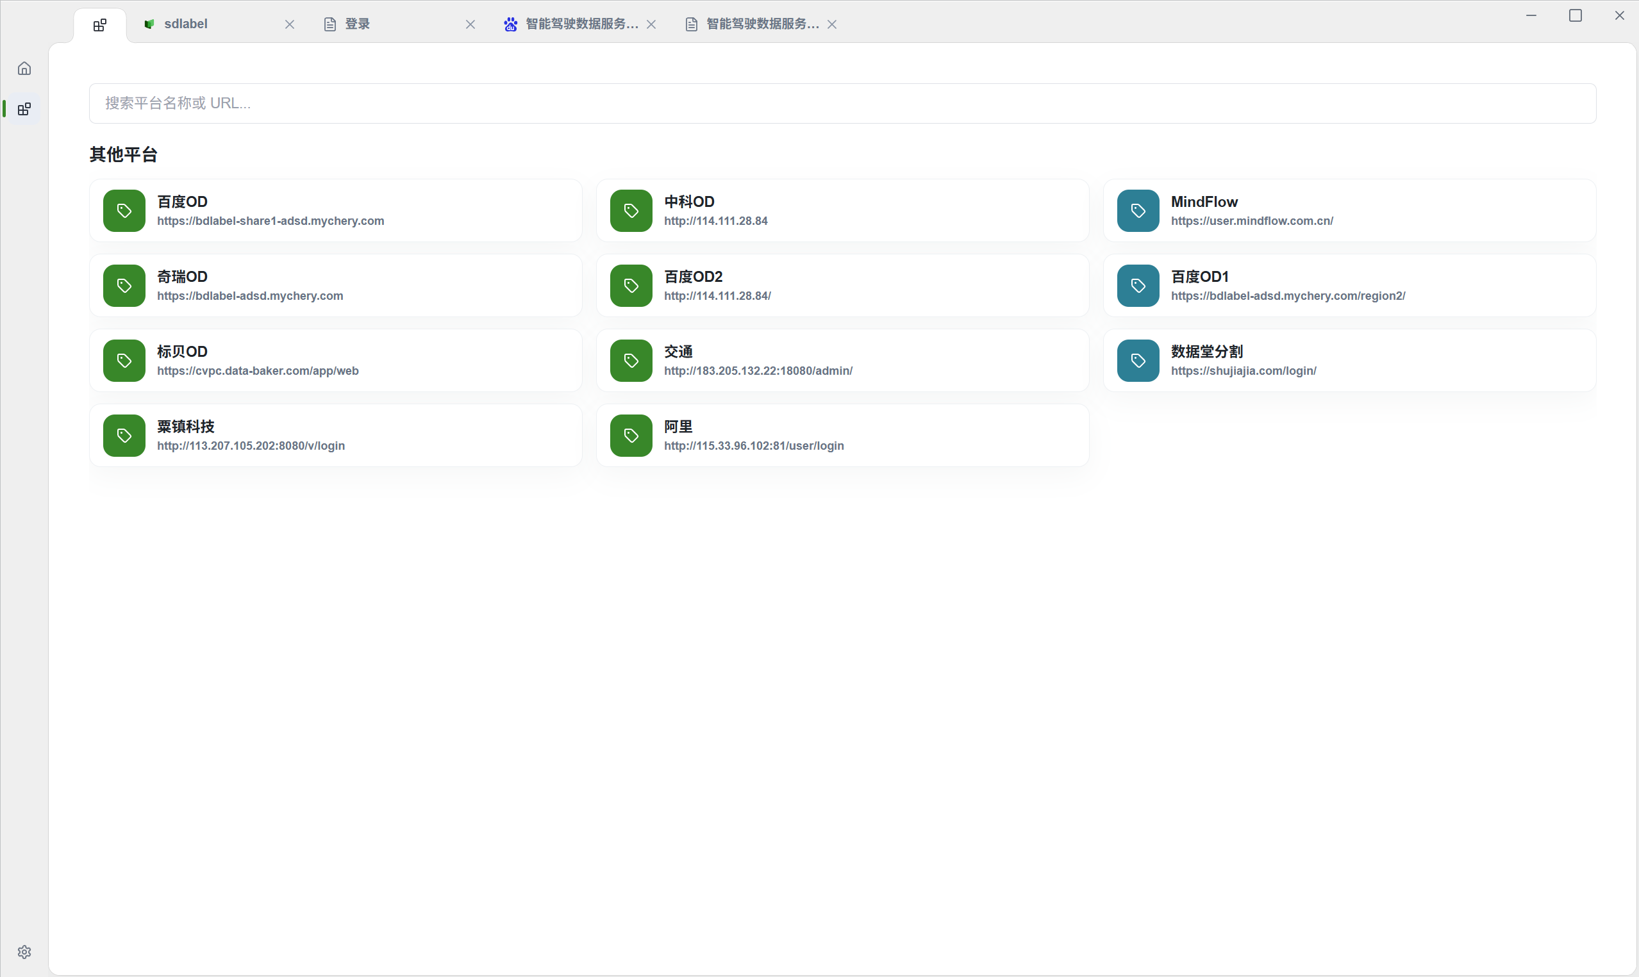Open the bdlabel-adsd.mychery.com/region2/ link
This screenshot has height=977, width=1639.
pos(1288,296)
